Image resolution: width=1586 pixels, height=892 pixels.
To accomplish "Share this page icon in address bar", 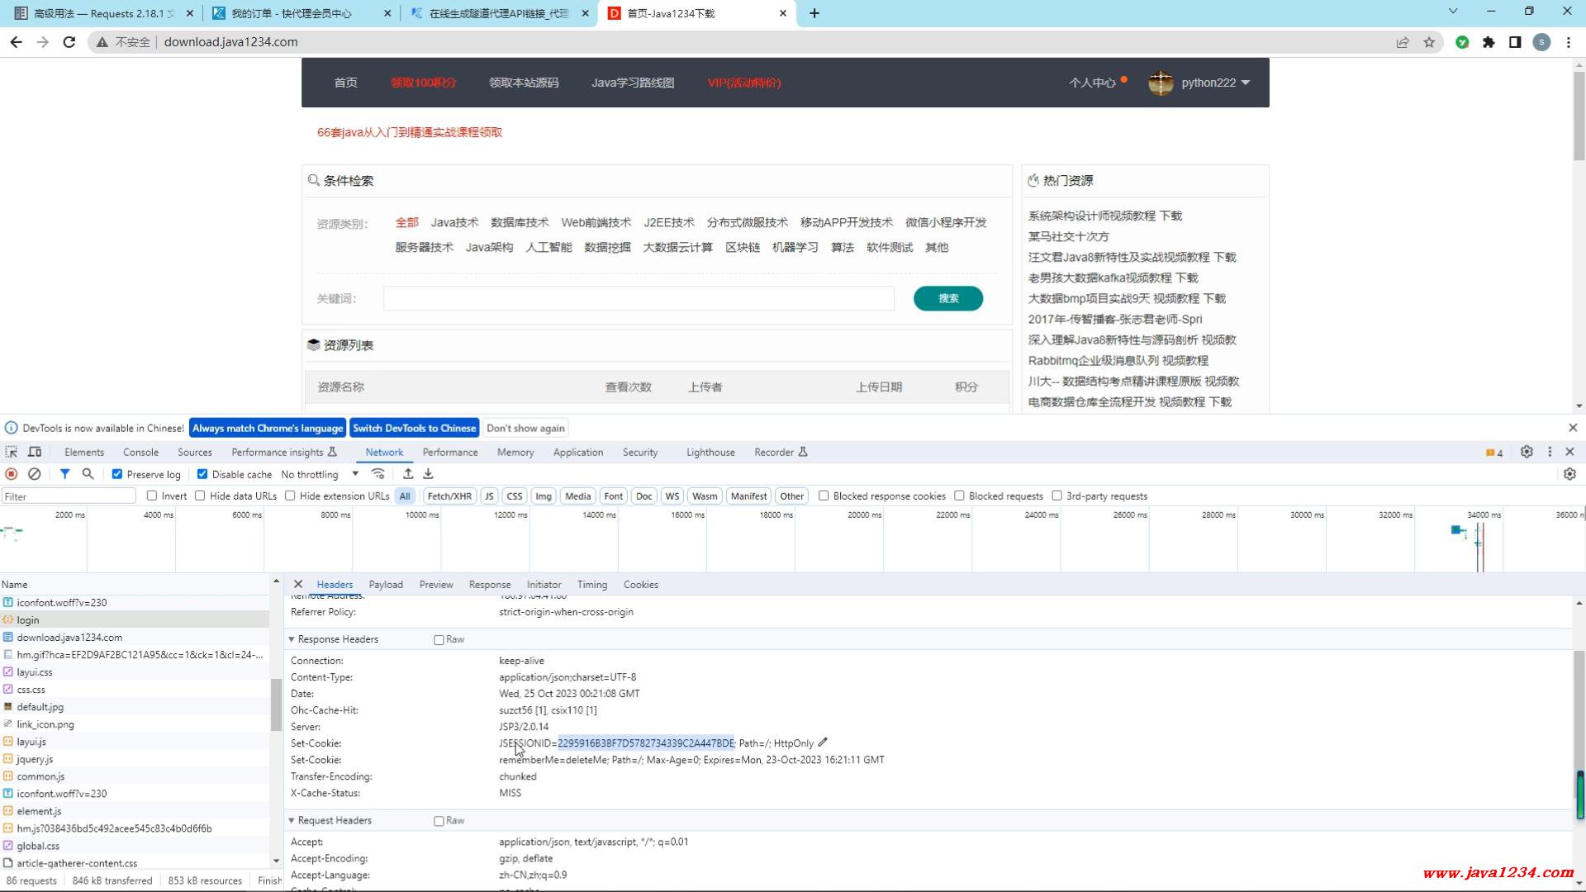I will tap(1403, 42).
